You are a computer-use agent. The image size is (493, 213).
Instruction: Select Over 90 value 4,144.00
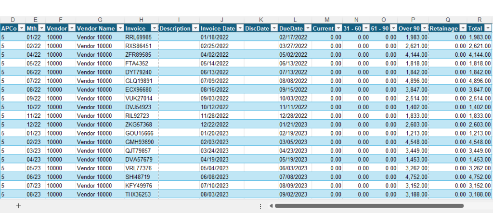[413, 55]
